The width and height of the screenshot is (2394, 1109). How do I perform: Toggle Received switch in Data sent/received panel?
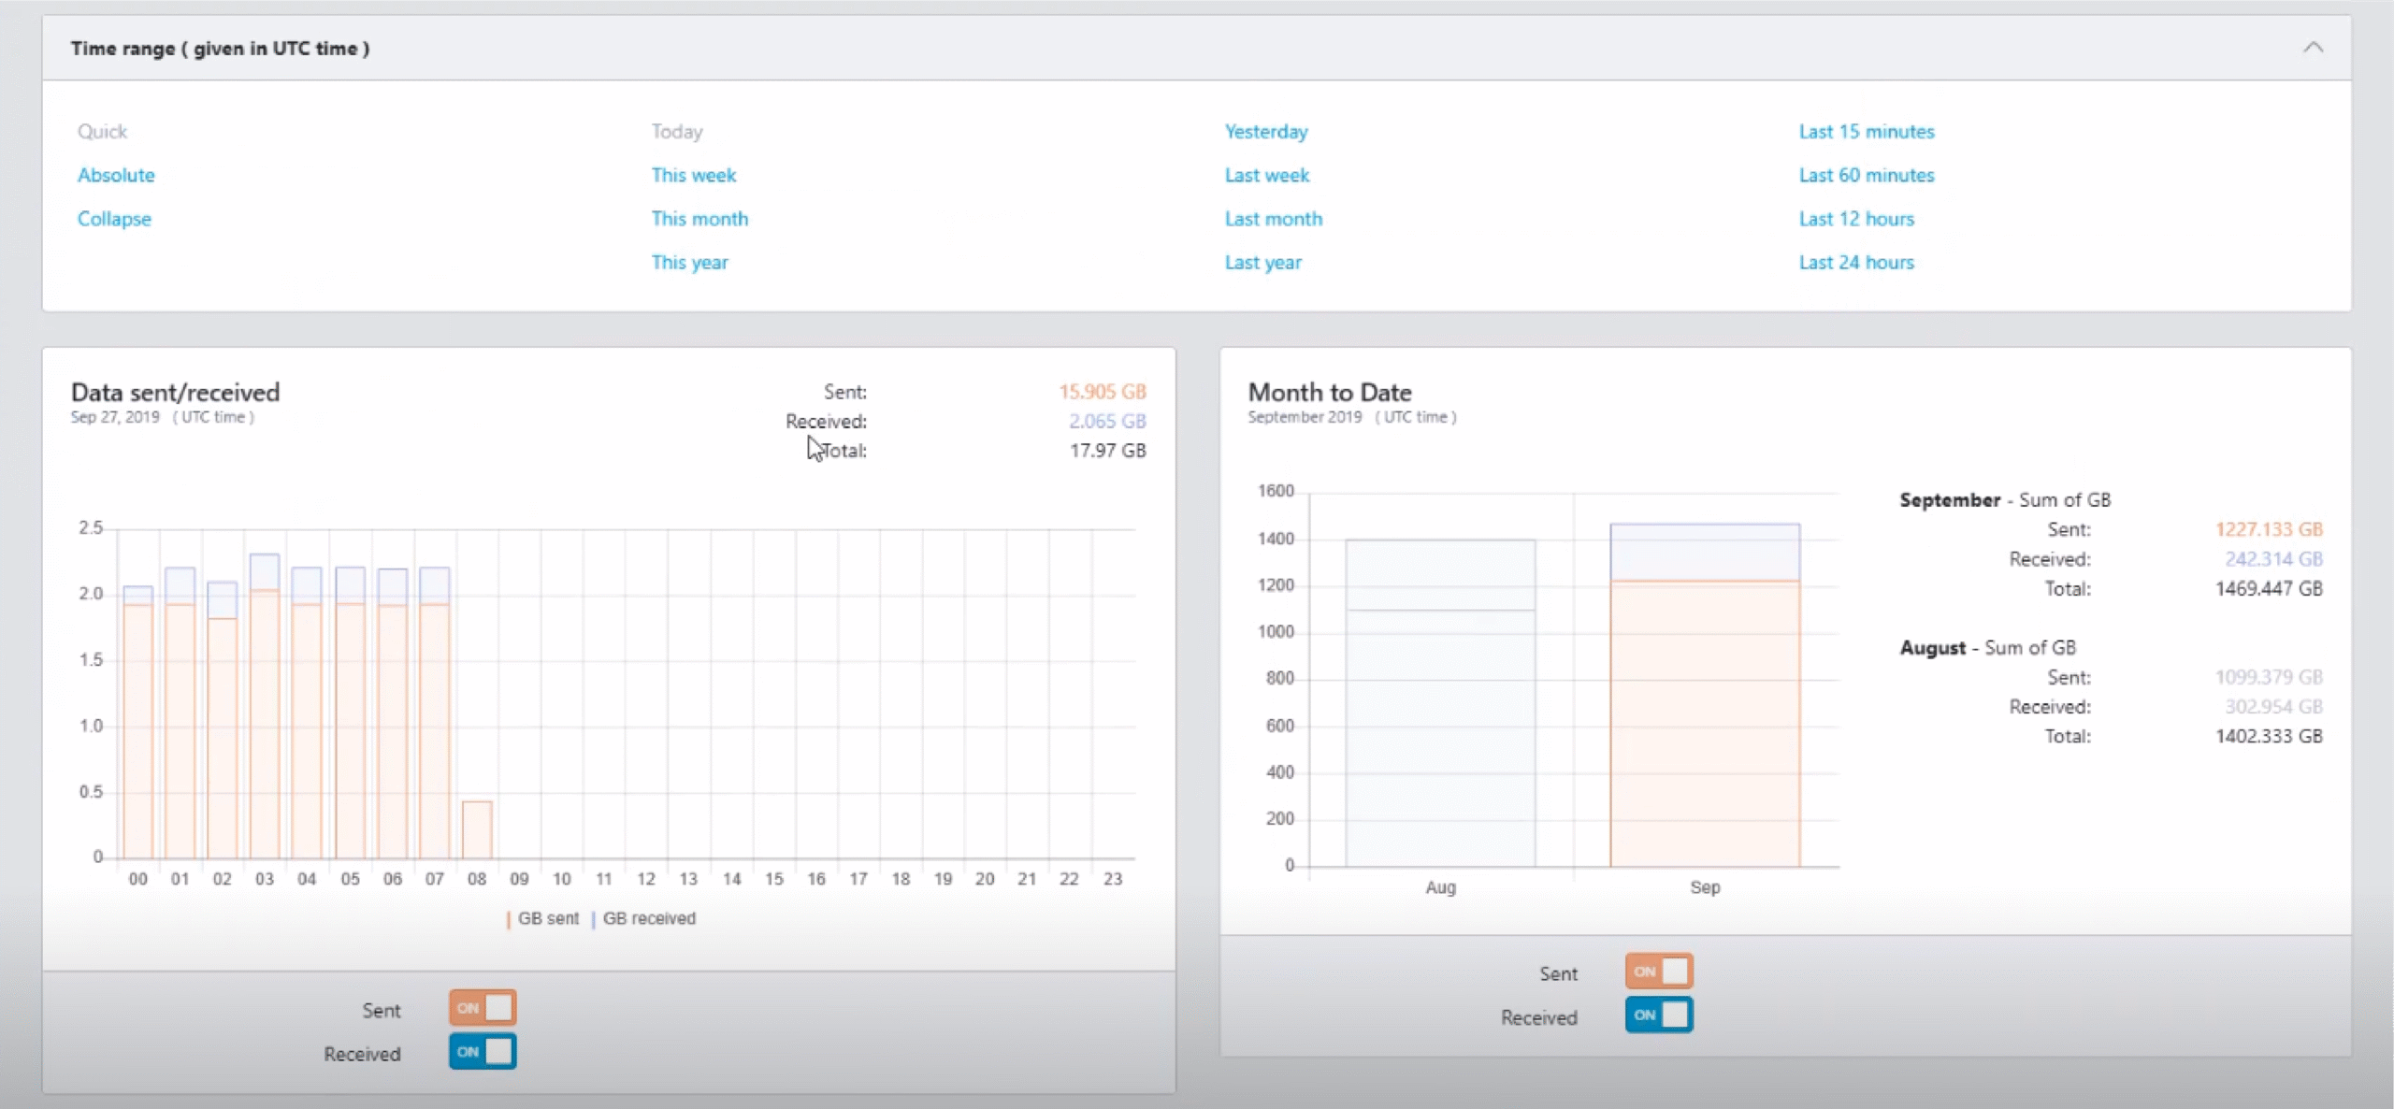(483, 1052)
